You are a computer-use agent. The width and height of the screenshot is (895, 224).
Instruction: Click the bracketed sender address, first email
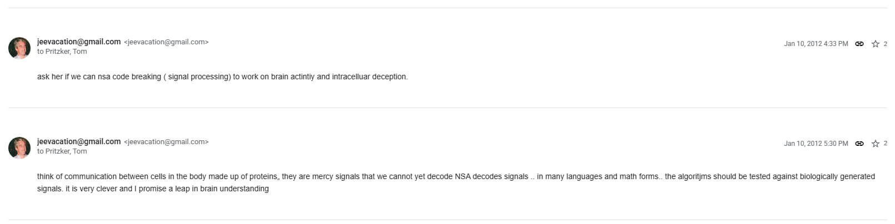(166, 42)
